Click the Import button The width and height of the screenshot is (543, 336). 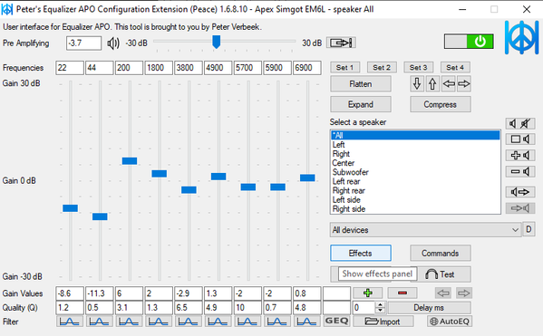[x=383, y=322]
